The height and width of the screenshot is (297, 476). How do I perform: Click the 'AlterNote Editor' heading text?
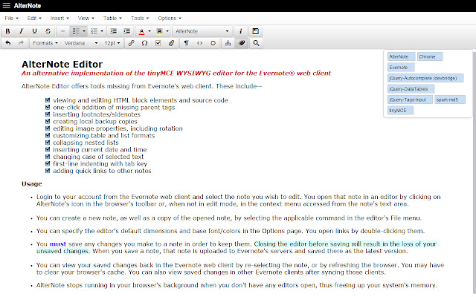pos(62,65)
